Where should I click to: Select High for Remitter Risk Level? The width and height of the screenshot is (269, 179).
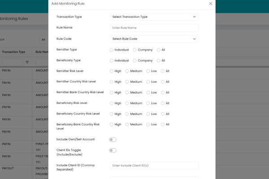click(x=112, y=71)
